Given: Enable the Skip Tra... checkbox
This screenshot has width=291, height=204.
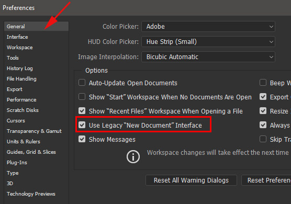Looking at the screenshot, I should [x=263, y=139].
